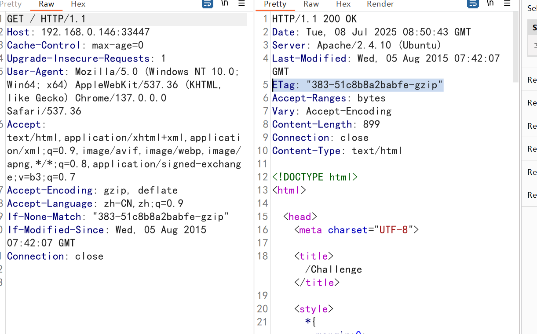Screen dimensions: 537x334
Task: Open the response Render tab
Action: point(380,4)
